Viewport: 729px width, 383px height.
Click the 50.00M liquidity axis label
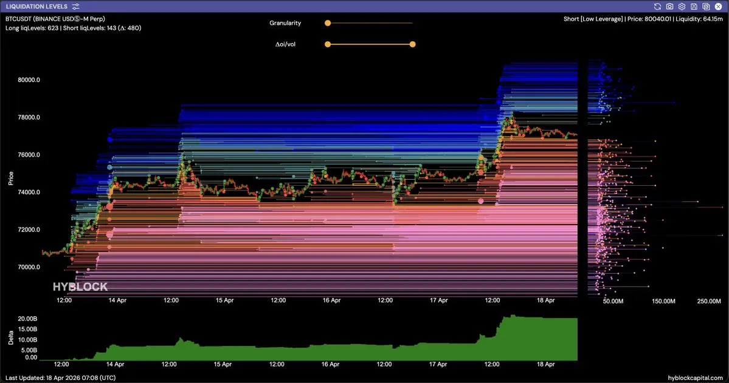coord(613,301)
